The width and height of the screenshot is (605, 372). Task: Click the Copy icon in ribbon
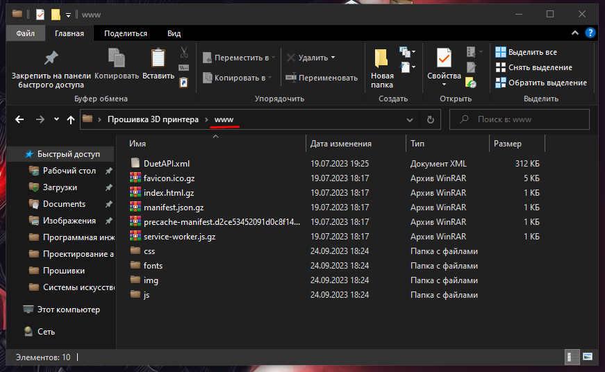pyautogui.click(x=116, y=58)
